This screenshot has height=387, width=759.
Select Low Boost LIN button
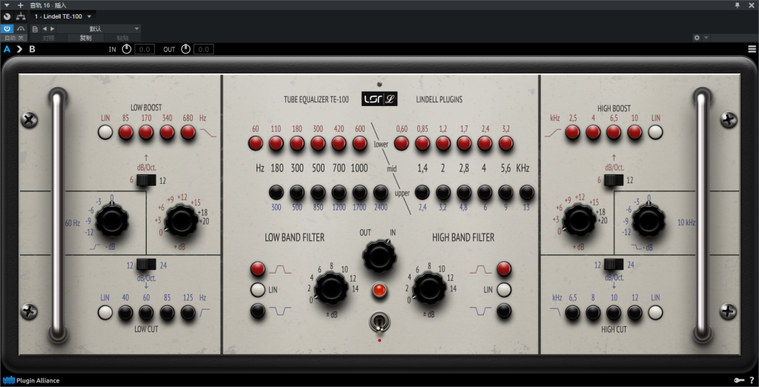[105, 132]
